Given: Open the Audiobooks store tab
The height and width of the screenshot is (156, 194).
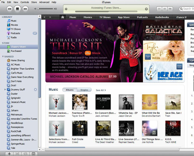Looking at the screenshot, I should [x=162, y=17].
